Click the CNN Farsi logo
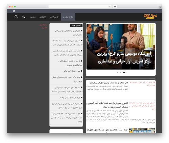The height and width of the screenshot is (143, 169). coord(150,16)
